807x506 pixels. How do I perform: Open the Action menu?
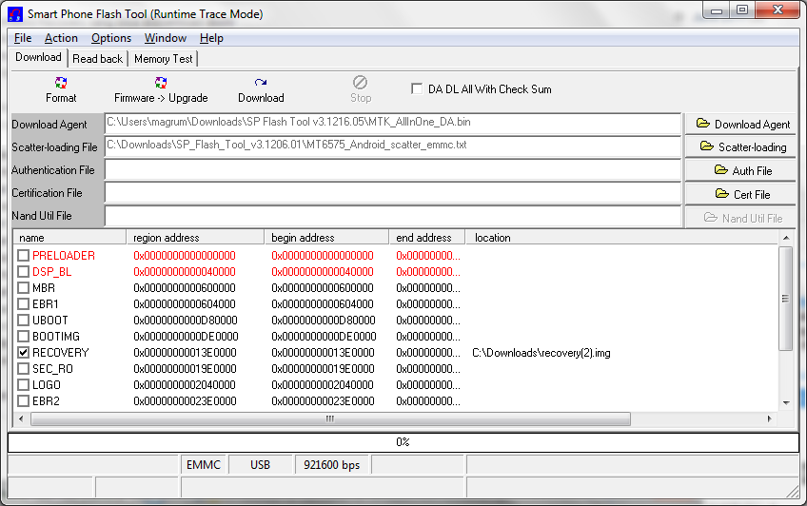pyautogui.click(x=61, y=38)
